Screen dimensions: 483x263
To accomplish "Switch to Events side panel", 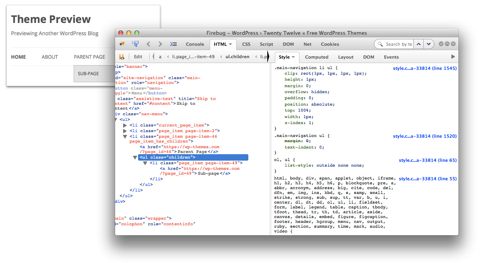I will point(391,57).
